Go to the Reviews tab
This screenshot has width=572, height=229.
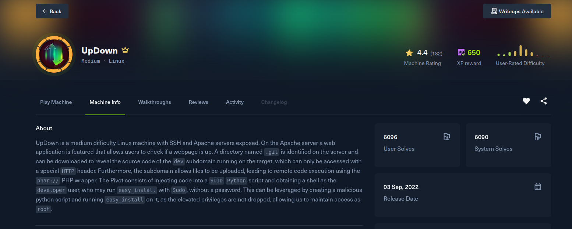(x=198, y=102)
